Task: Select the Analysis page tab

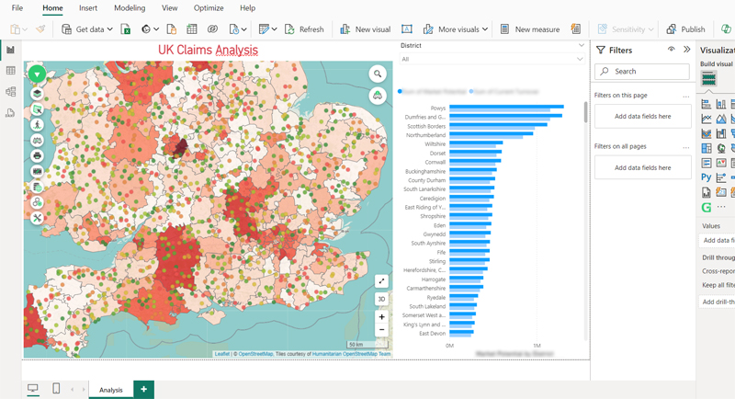Action: [111, 390]
